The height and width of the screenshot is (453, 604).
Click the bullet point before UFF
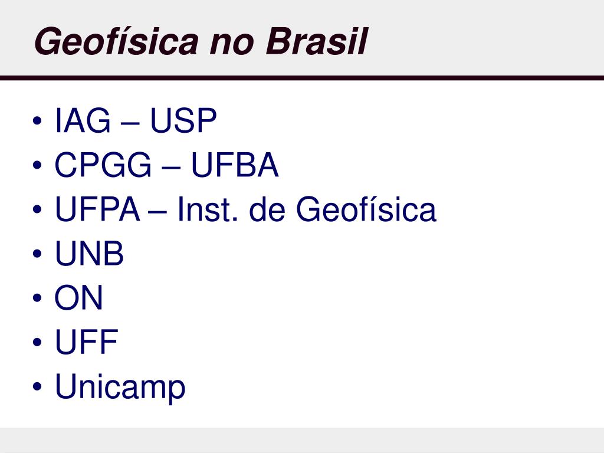(x=37, y=343)
